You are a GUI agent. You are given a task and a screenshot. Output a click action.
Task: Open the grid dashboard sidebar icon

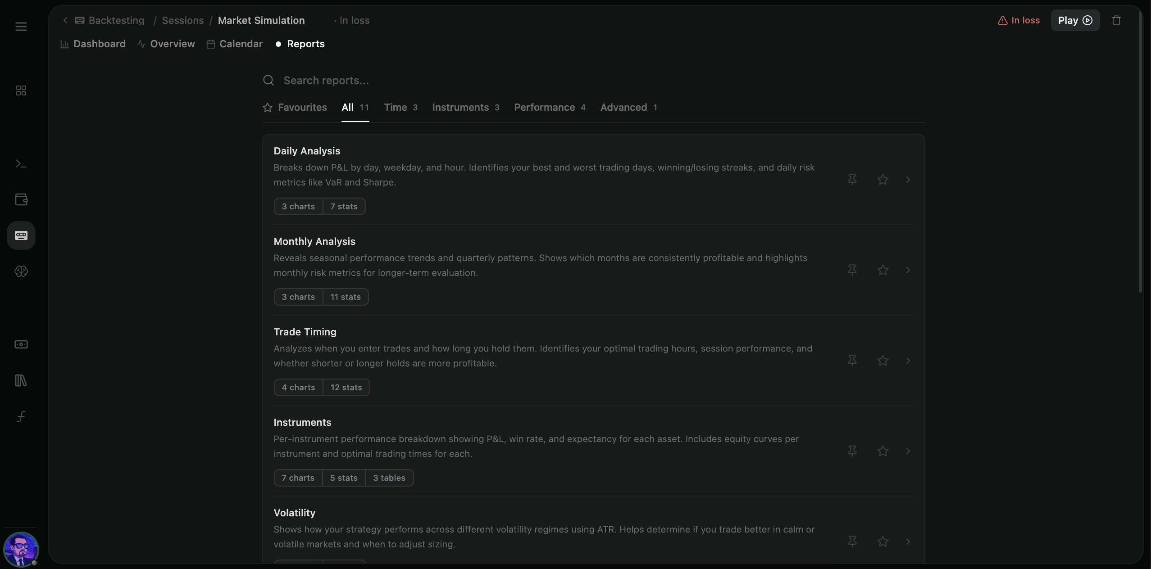pyautogui.click(x=21, y=90)
